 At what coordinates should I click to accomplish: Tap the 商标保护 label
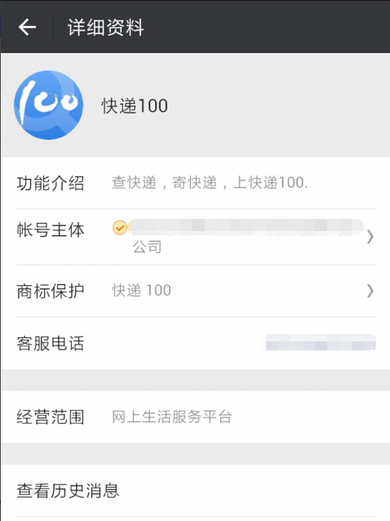point(50,291)
